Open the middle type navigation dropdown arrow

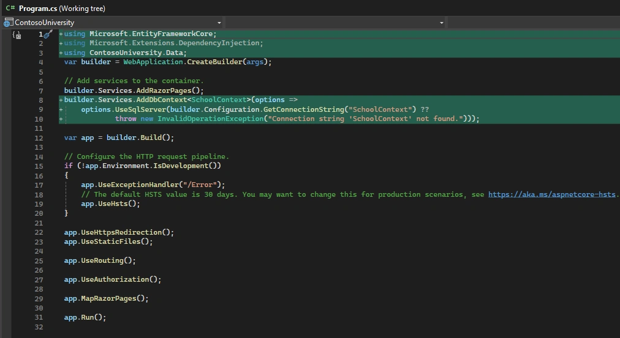click(442, 23)
